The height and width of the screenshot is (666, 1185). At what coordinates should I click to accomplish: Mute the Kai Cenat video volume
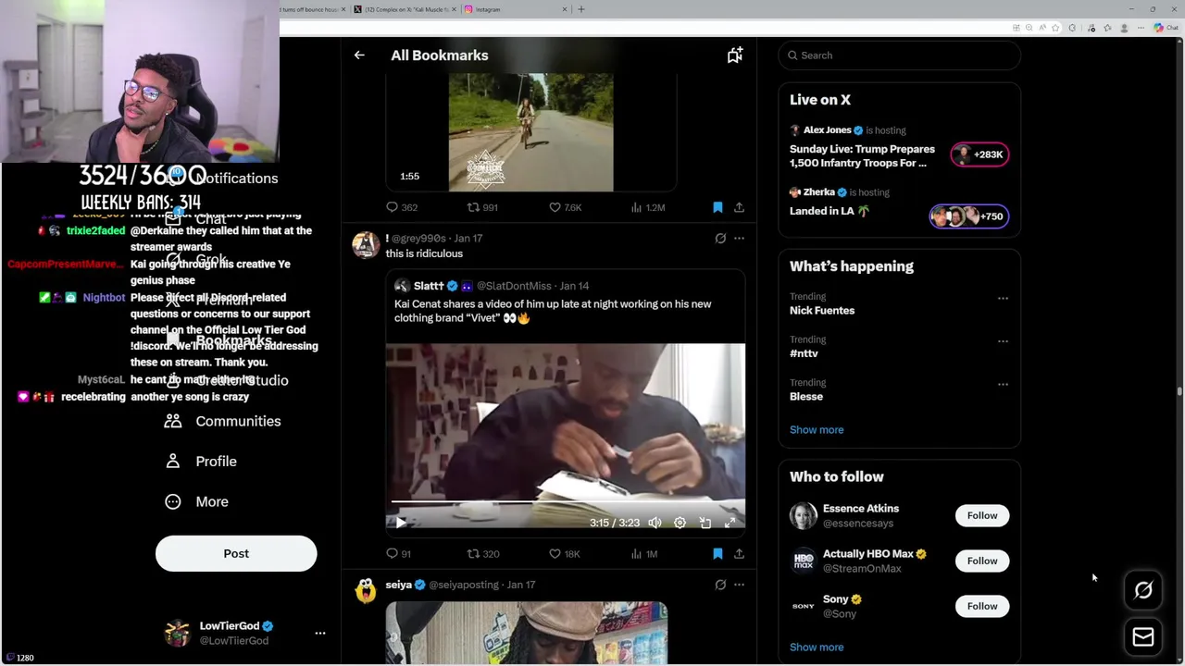(655, 523)
